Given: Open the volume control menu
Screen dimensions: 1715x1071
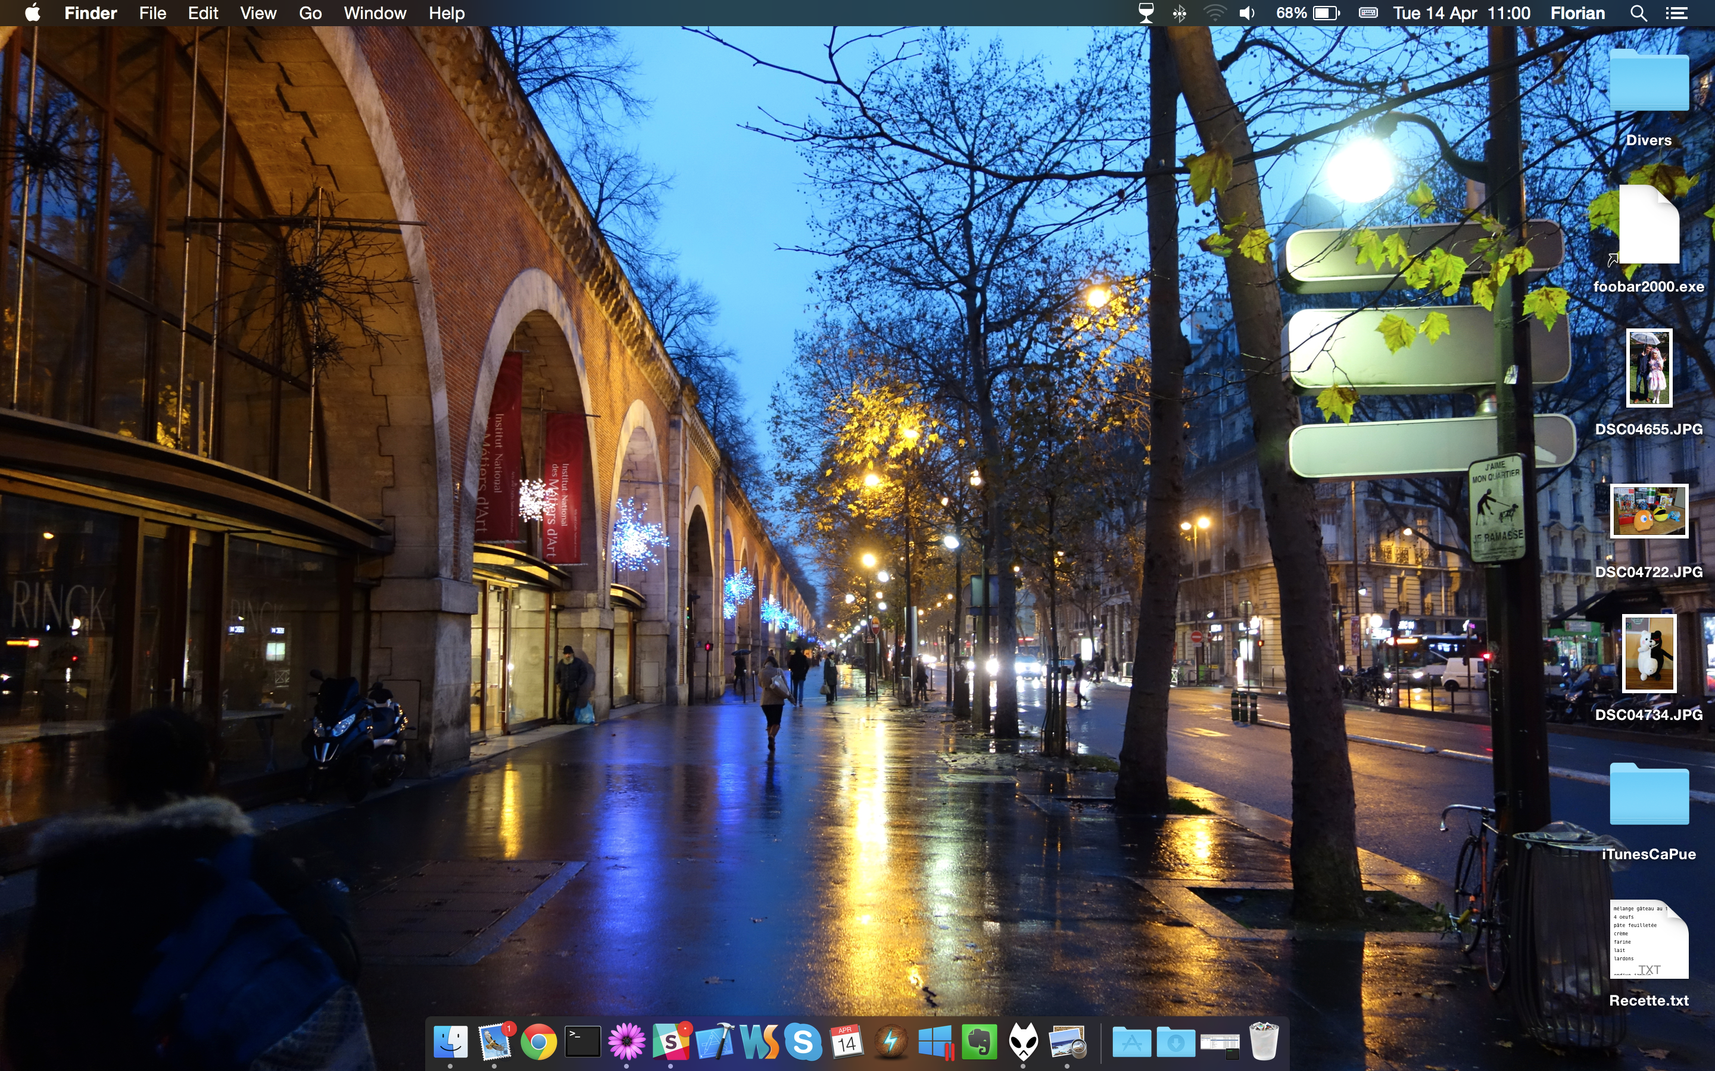Looking at the screenshot, I should coord(1248,12).
